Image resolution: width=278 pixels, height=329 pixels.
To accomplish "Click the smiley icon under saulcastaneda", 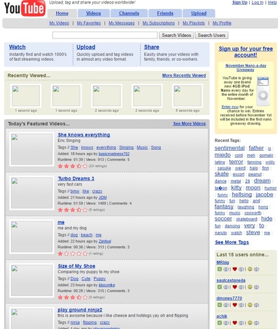I will 250,287.
